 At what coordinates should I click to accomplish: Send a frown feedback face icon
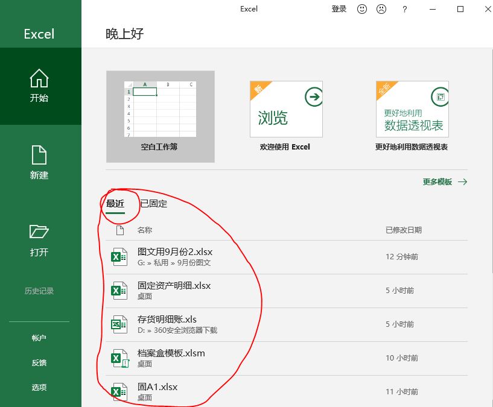point(381,9)
